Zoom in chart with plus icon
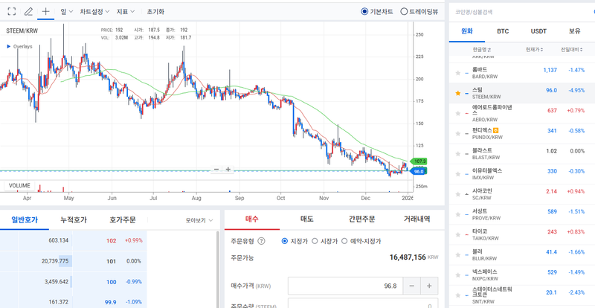The width and height of the screenshot is (595, 308). coord(228,170)
